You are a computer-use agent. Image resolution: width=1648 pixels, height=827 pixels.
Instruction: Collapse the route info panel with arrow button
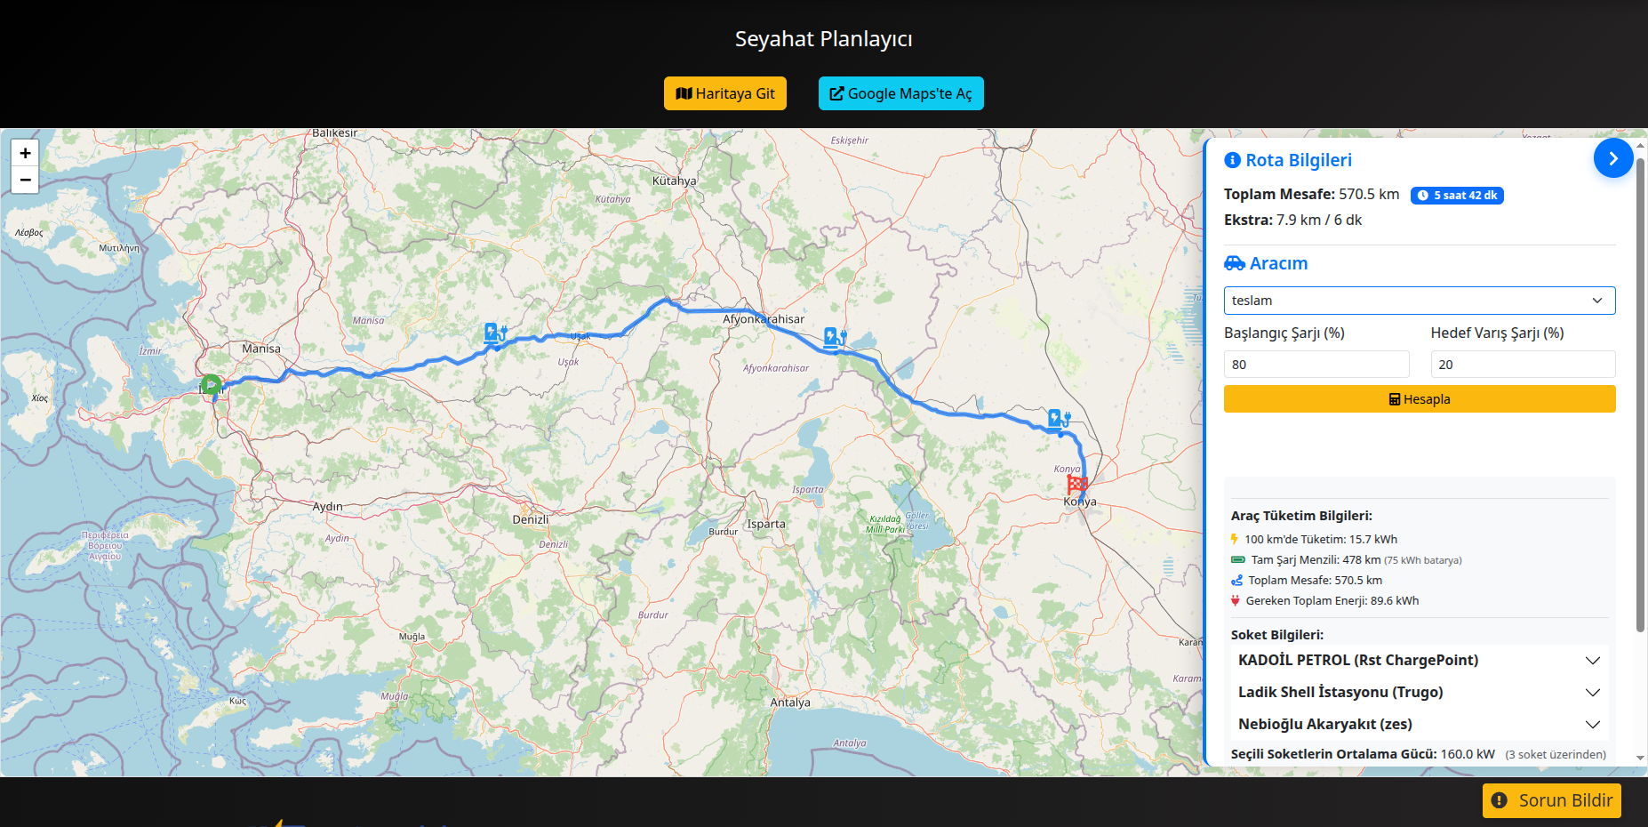[1612, 158]
